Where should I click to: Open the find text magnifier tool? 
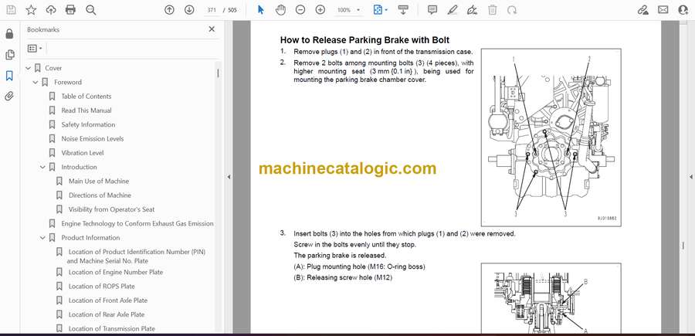coord(91,10)
